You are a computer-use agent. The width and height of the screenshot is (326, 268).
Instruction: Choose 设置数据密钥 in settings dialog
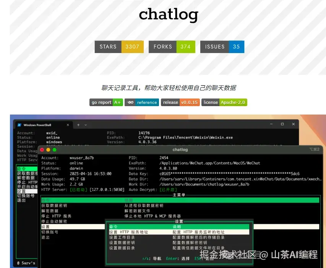pyautogui.click(x=122, y=243)
